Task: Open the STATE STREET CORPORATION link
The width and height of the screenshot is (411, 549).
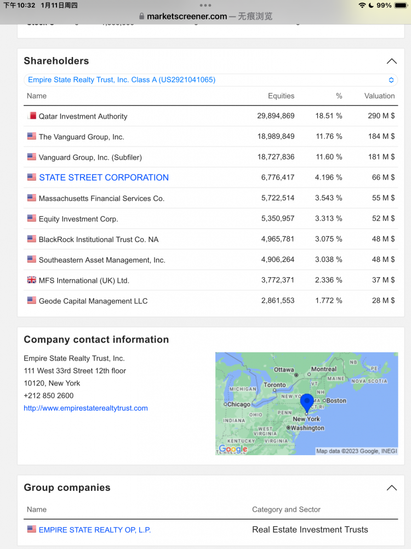Action: pyautogui.click(x=104, y=178)
